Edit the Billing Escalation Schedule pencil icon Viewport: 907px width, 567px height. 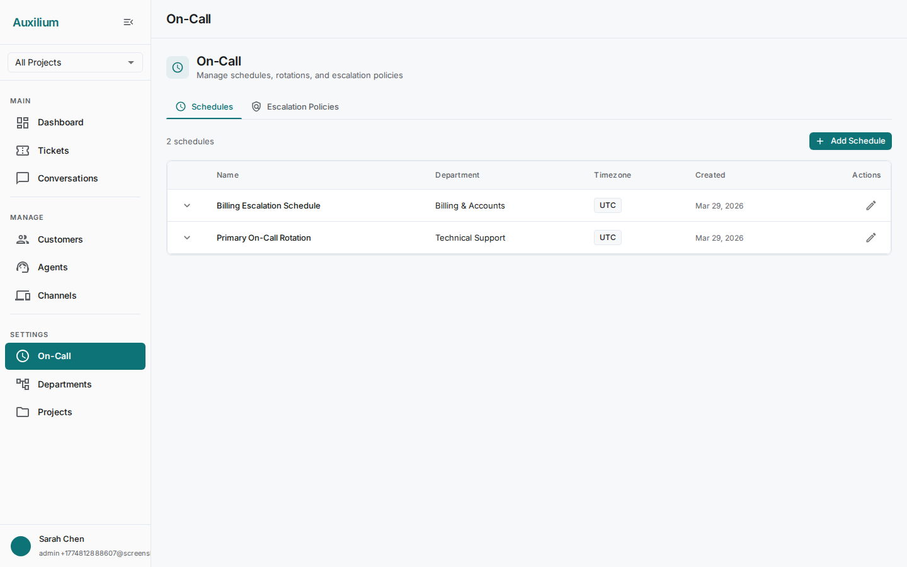[x=870, y=206]
